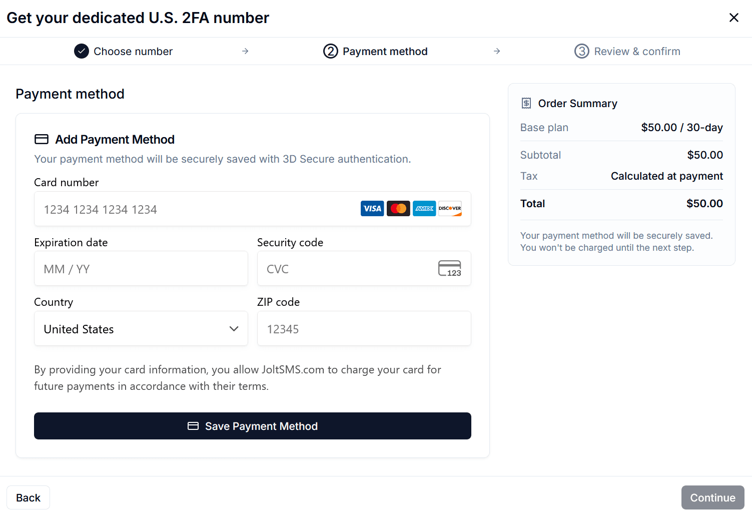Click the CVC card graphic inside Security code field
Image resolution: width=752 pixels, height=516 pixels.
[x=450, y=268]
